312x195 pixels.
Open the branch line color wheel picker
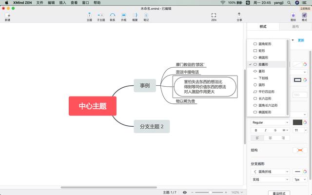pos(305,172)
